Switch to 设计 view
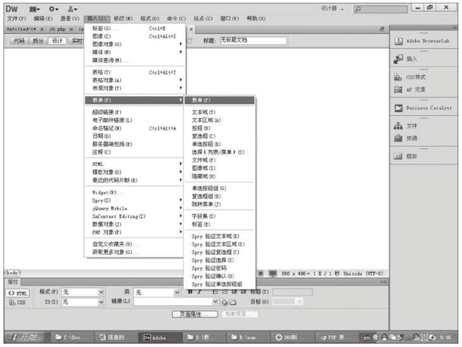The width and height of the screenshot is (462, 347). pos(58,41)
